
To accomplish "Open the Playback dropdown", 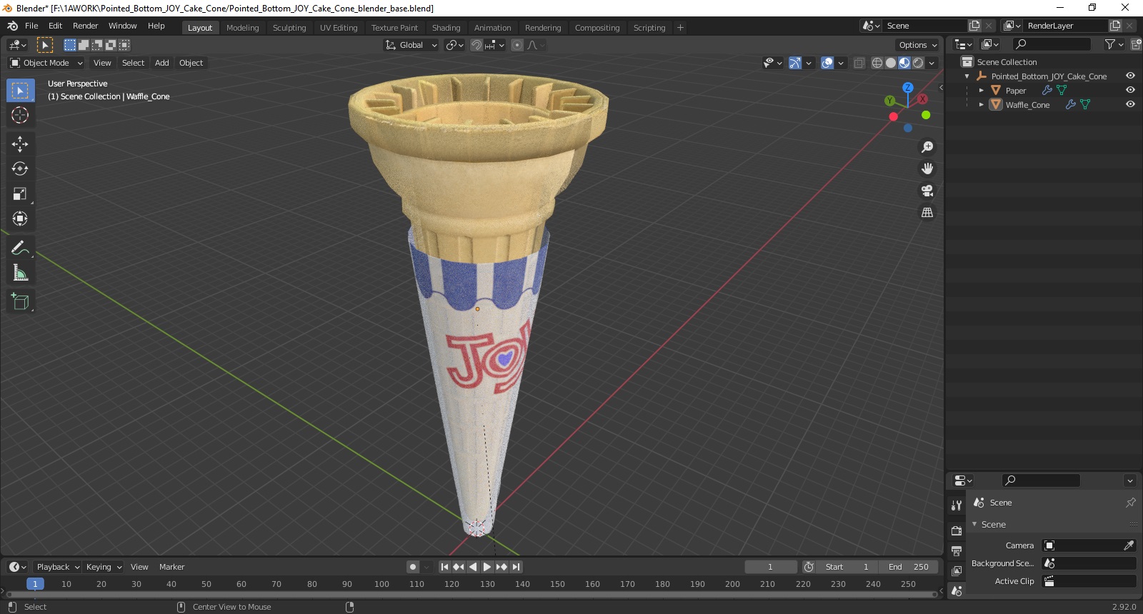I will pos(58,567).
